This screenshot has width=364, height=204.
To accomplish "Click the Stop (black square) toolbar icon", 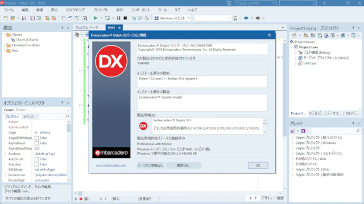I will tap(125, 18).
